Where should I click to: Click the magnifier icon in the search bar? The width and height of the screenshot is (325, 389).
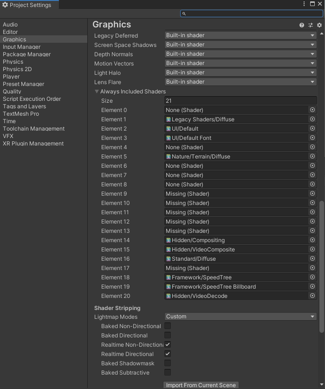point(184,13)
